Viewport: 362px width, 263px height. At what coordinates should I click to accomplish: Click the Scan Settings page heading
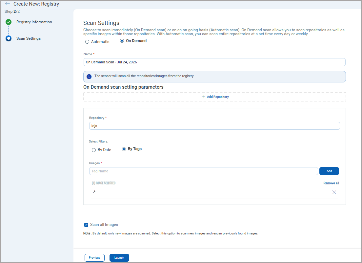[x=101, y=23]
